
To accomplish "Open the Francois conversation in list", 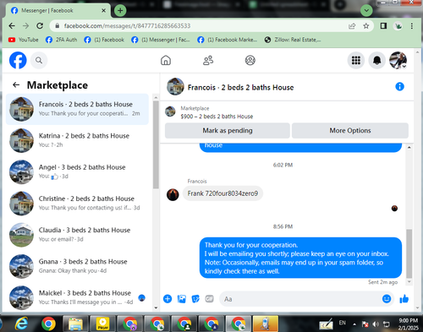I will pyautogui.click(x=77, y=109).
